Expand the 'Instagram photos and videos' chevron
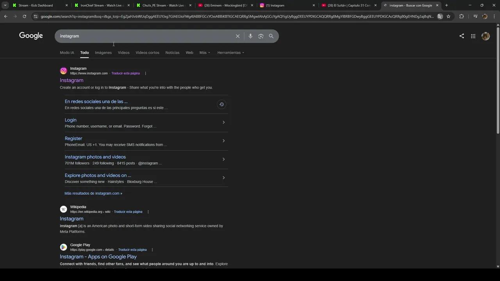 click(223, 159)
